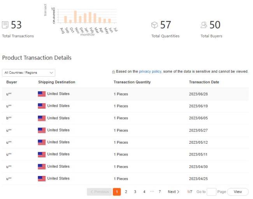The width and height of the screenshot is (253, 199).
Task: Click the lock icon beside privacy notice
Action: (x=113, y=72)
